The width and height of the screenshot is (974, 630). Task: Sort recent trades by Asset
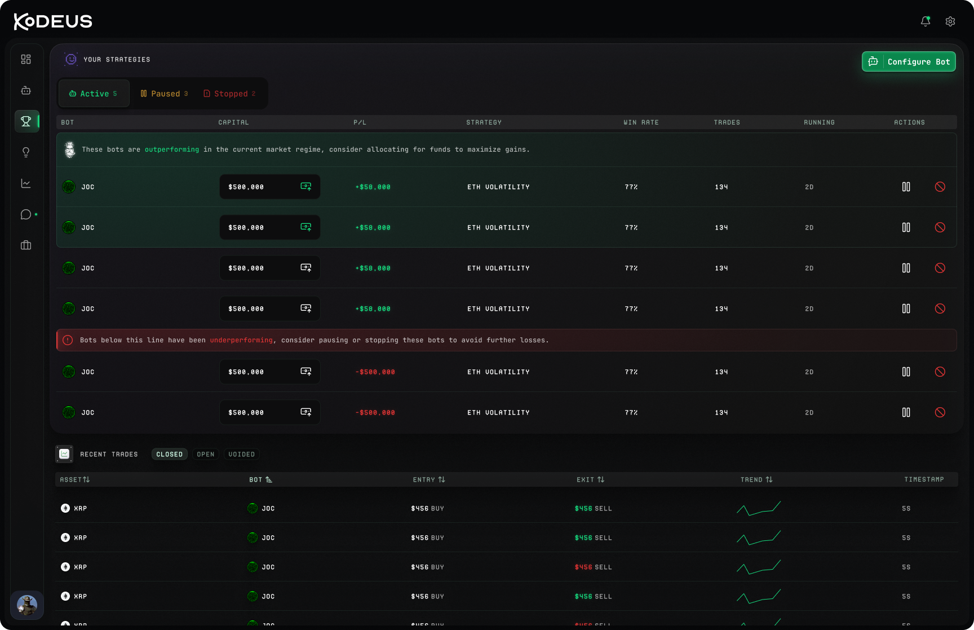pos(75,480)
